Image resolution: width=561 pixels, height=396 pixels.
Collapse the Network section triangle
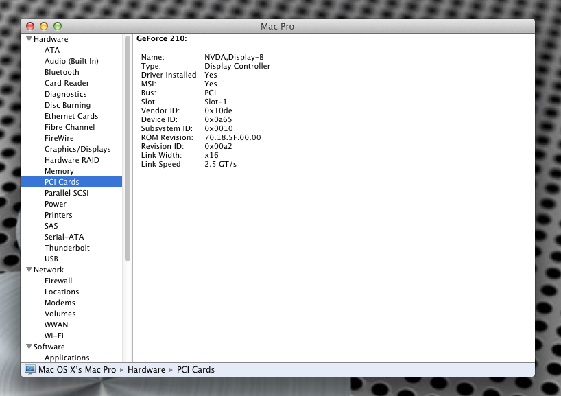point(29,270)
